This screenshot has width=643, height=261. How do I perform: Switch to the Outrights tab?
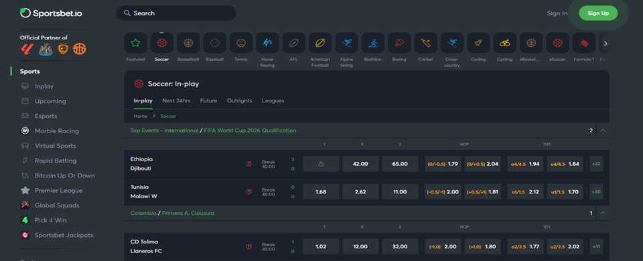click(x=240, y=101)
